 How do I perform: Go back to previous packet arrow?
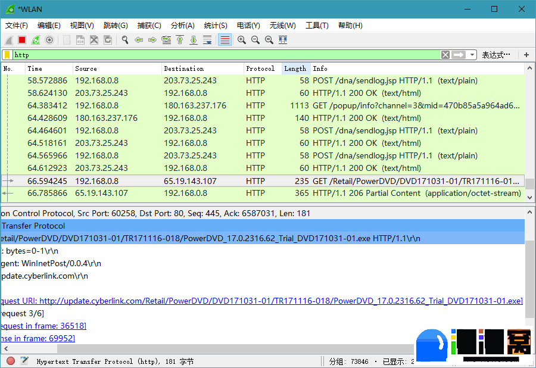[x=139, y=40]
